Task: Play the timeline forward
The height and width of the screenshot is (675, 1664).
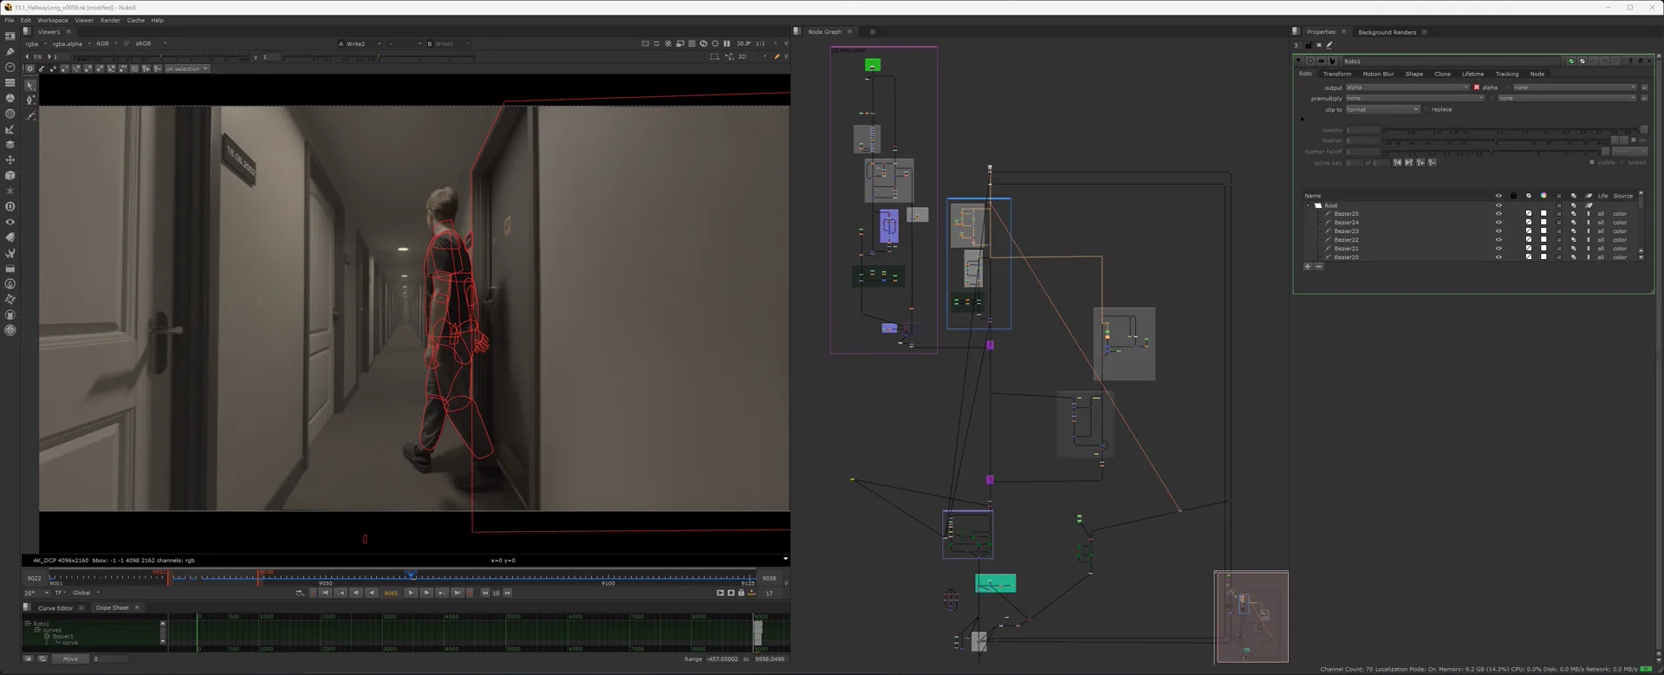Action: [x=411, y=594]
